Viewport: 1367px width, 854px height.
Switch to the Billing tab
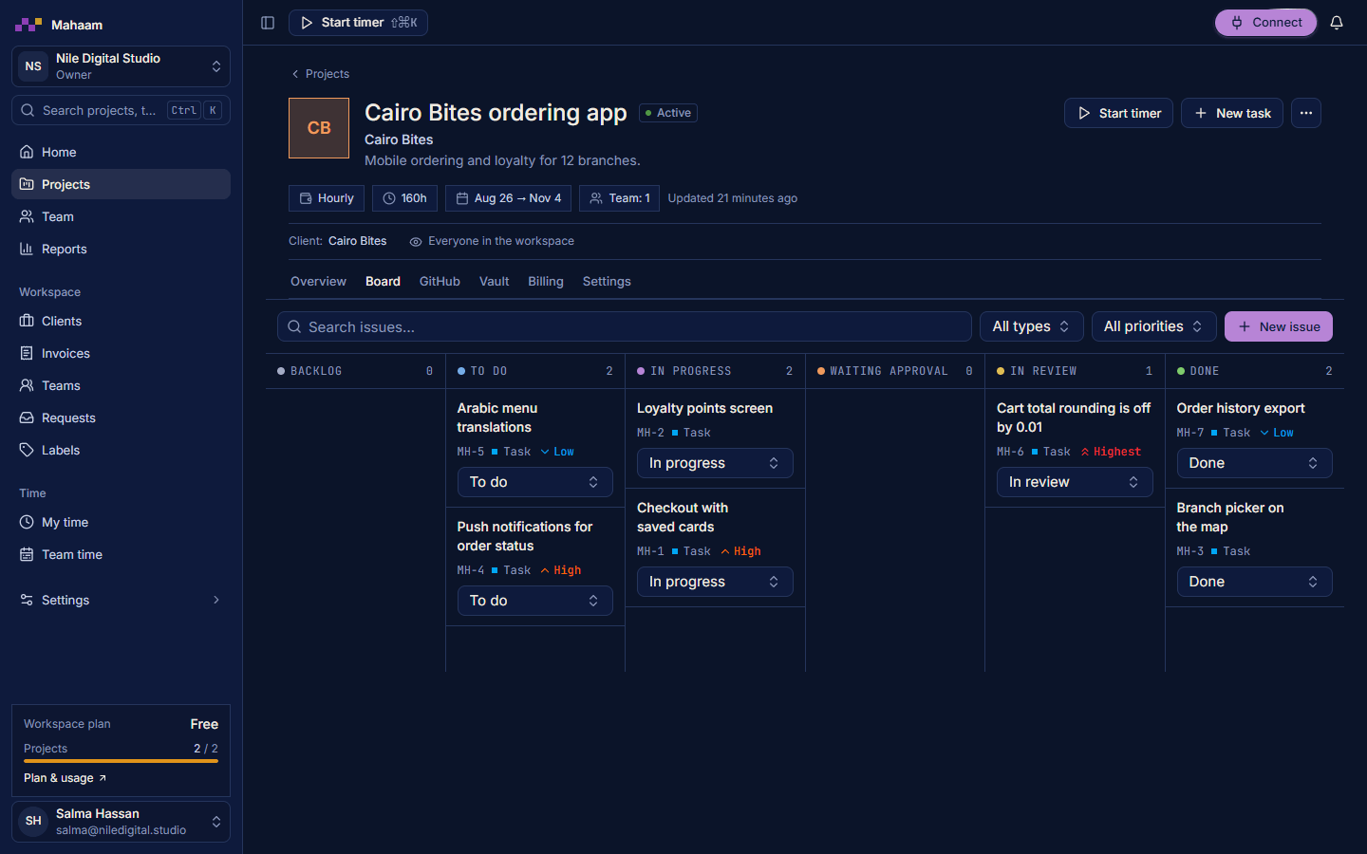tap(546, 282)
